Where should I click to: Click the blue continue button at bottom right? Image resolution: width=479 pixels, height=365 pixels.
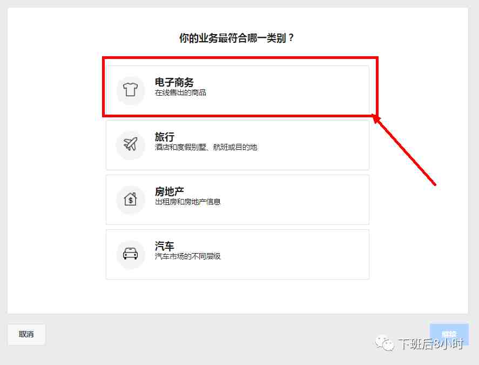[449, 334]
